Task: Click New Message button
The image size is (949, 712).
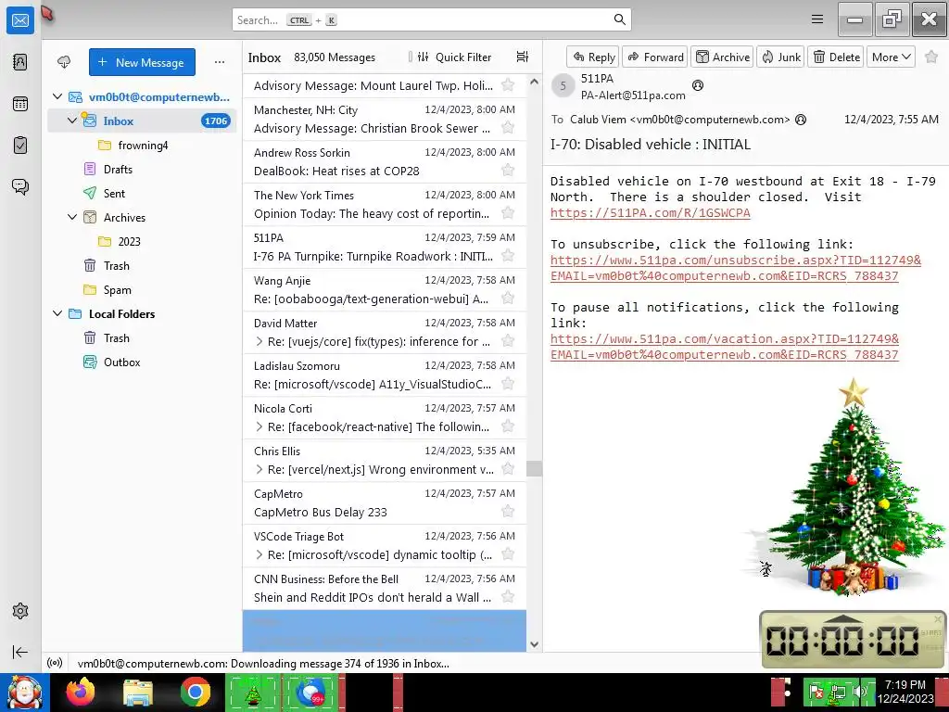Action: click(142, 62)
